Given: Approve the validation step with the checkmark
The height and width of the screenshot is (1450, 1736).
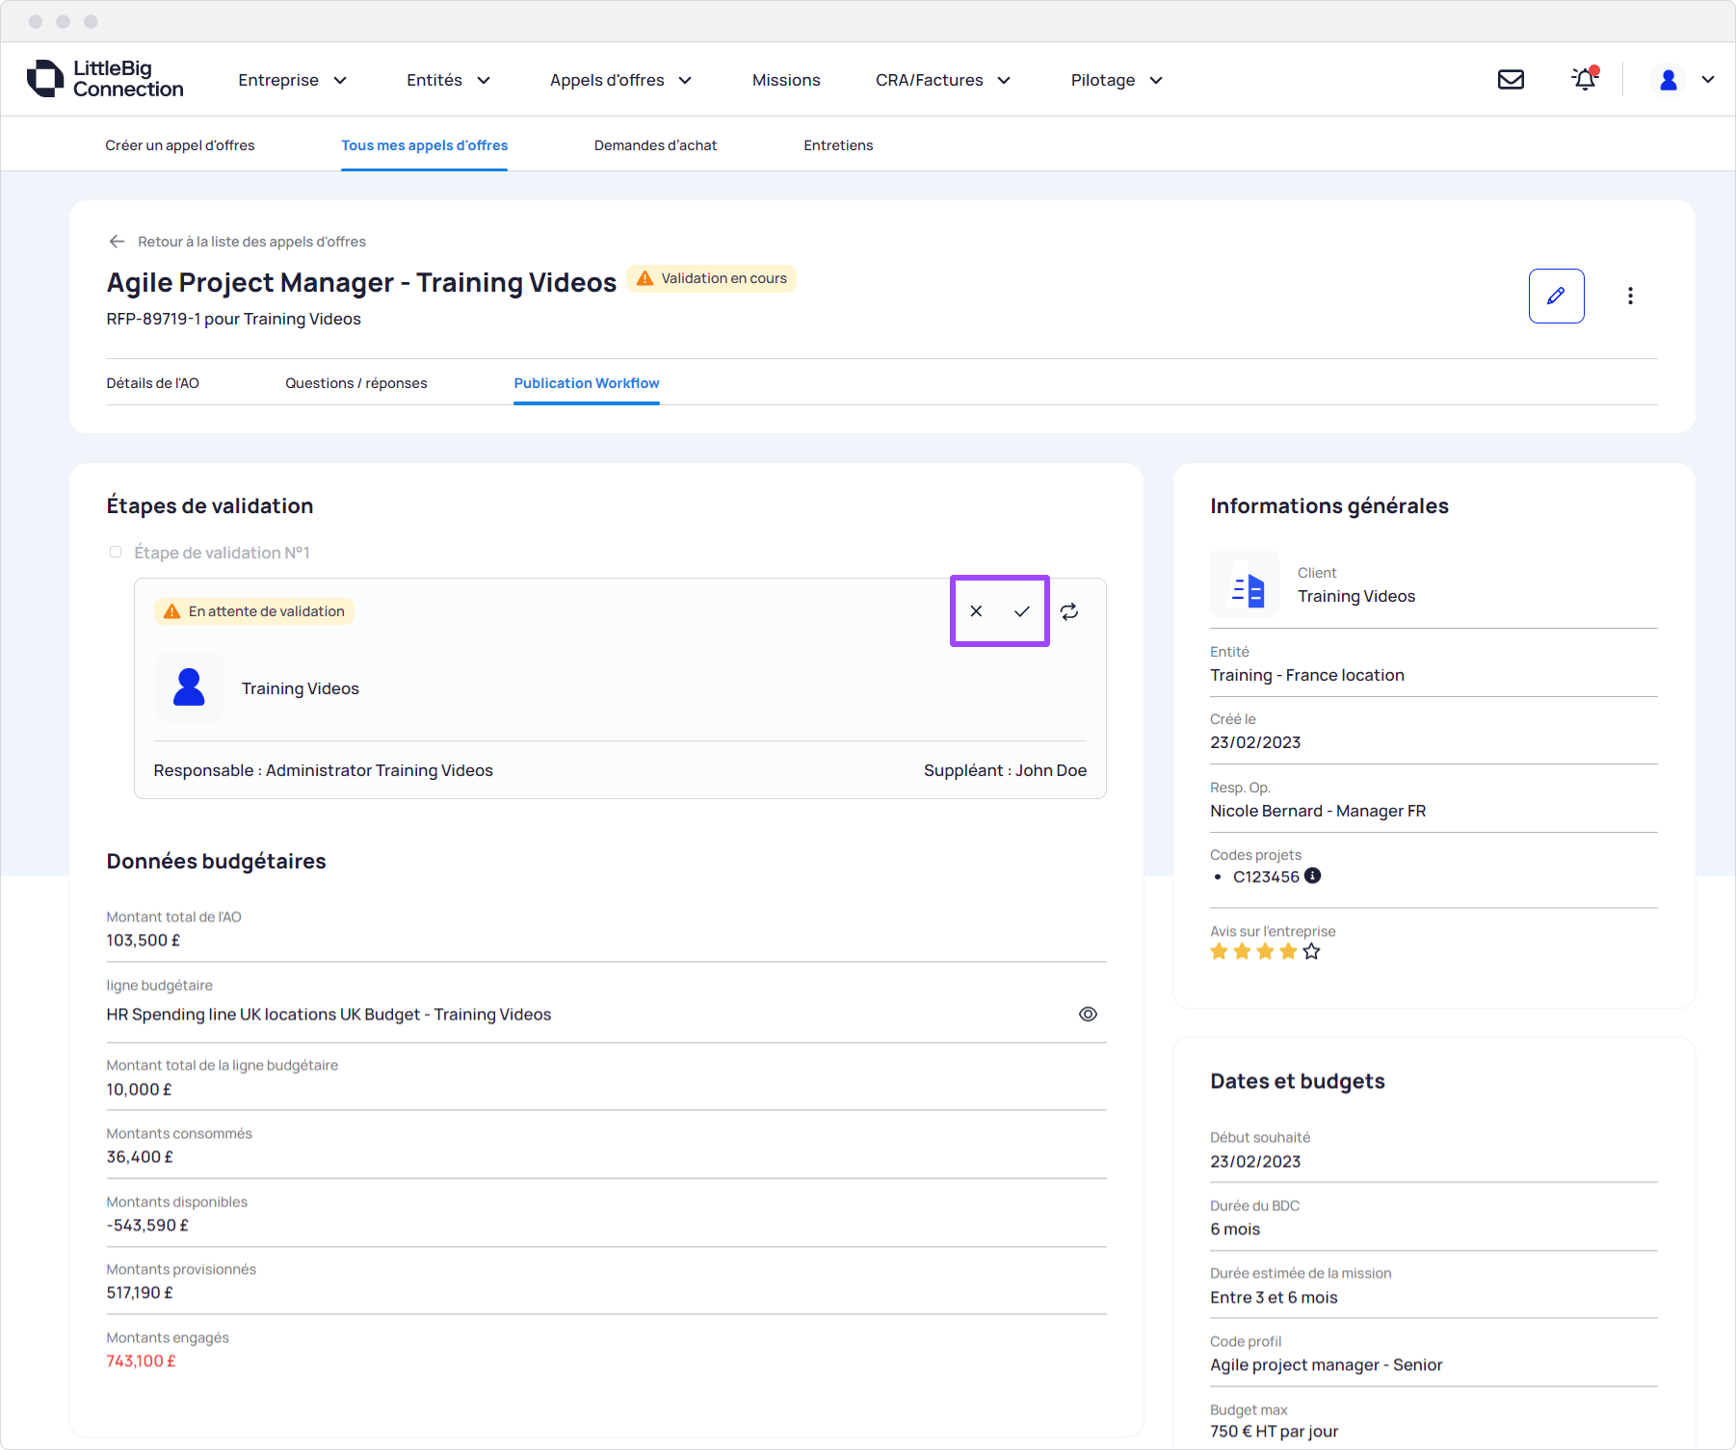Looking at the screenshot, I should click(x=1022, y=611).
